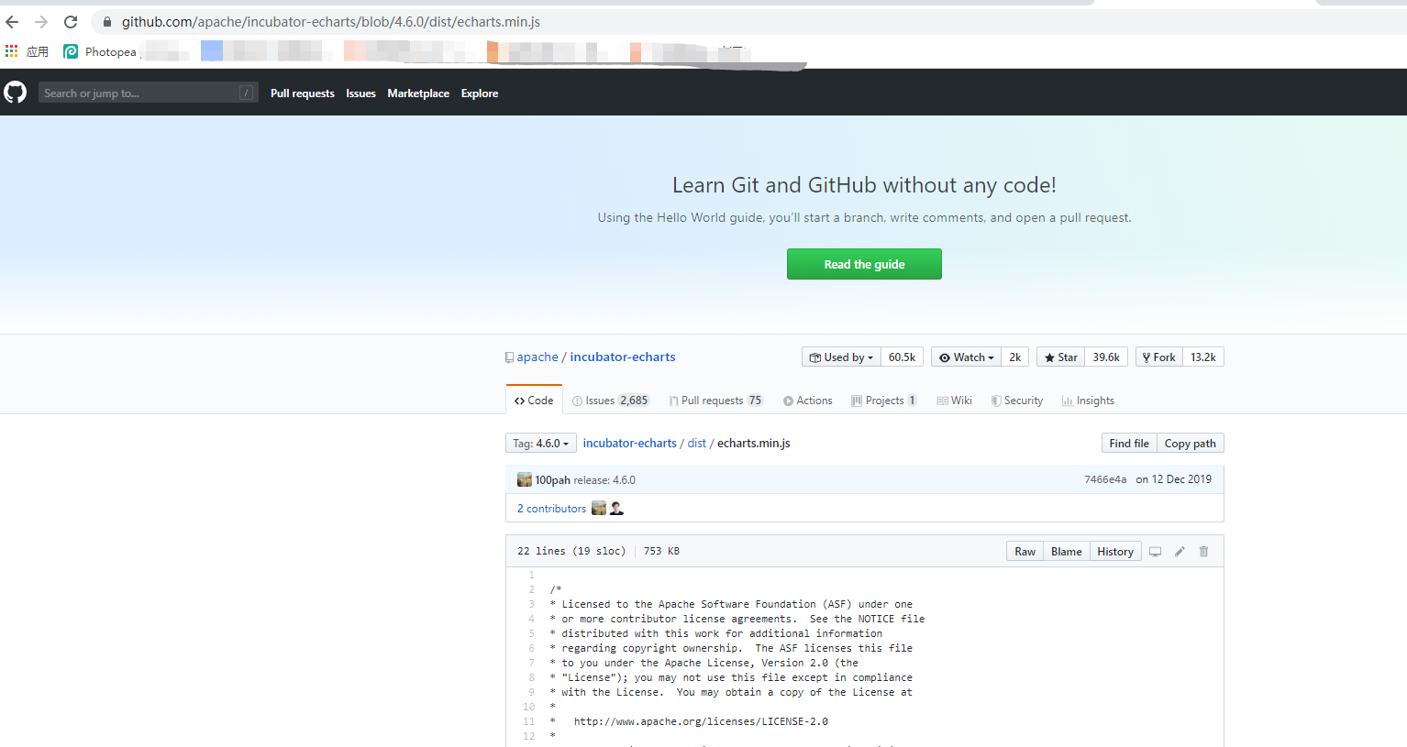1407x747 pixels.
Task: Open the Watch dropdown
Action: pos(966,357)
